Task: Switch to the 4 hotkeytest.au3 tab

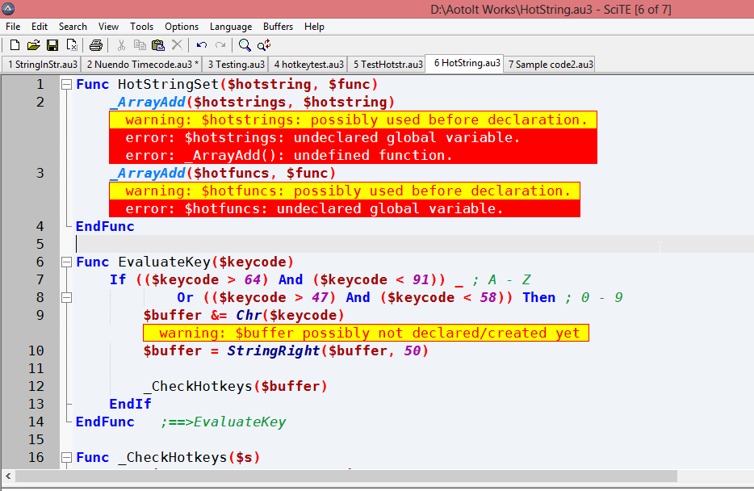Action: point(308,65)
